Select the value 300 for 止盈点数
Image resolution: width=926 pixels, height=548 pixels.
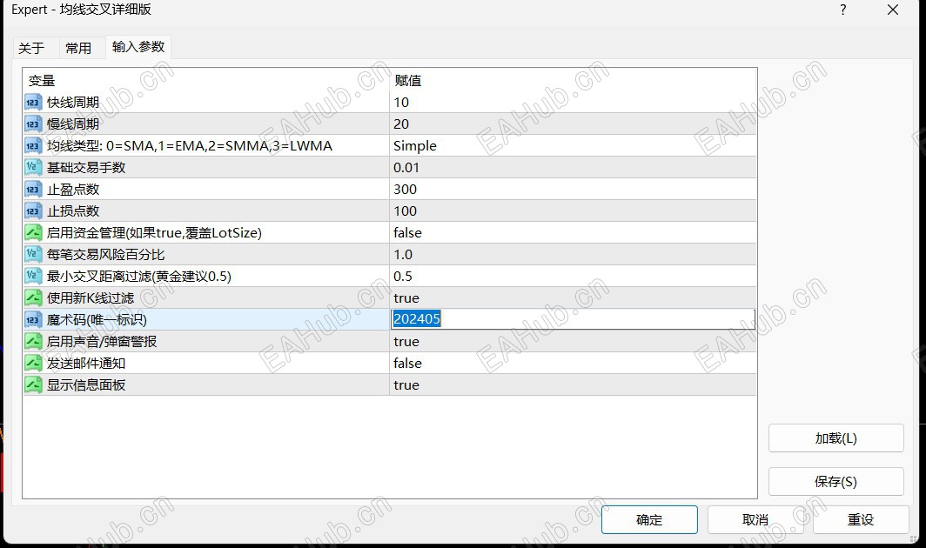(406, 190)
